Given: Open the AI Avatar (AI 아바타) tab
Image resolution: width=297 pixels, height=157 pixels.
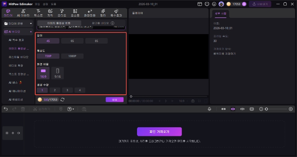Looking at the screenshot, I should [x=23, y=13].
